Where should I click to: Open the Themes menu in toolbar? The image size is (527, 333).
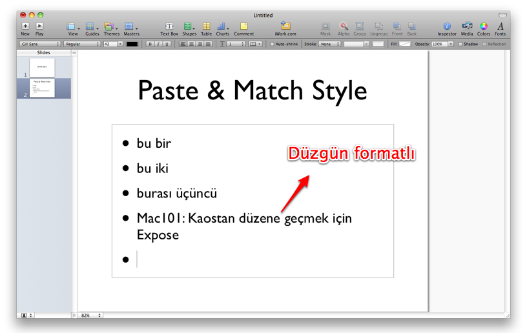(111, 26)
